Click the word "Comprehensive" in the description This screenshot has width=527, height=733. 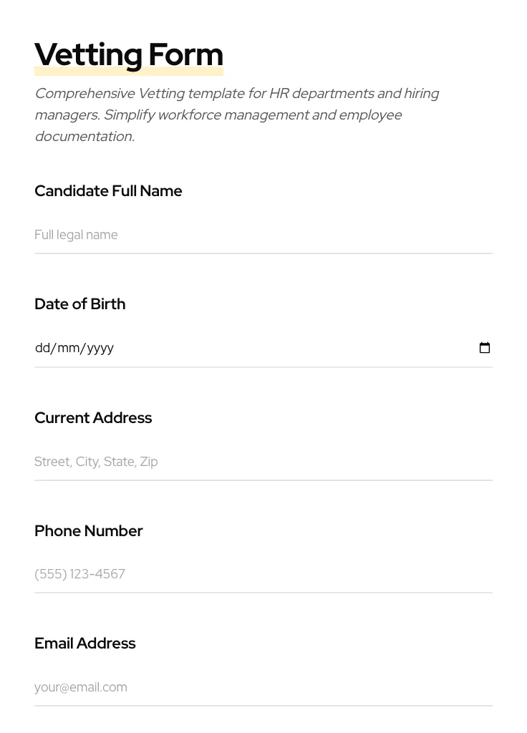84,94
